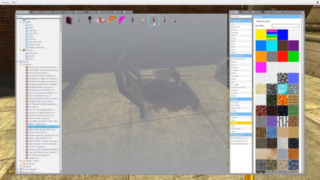This screenshot has height=180, width=320.
Task: Collapse the Browse tree node
Action: [18, 61]
